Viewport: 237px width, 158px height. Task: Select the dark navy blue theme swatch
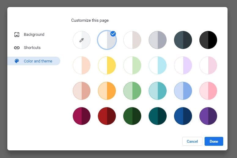point(183,116)
